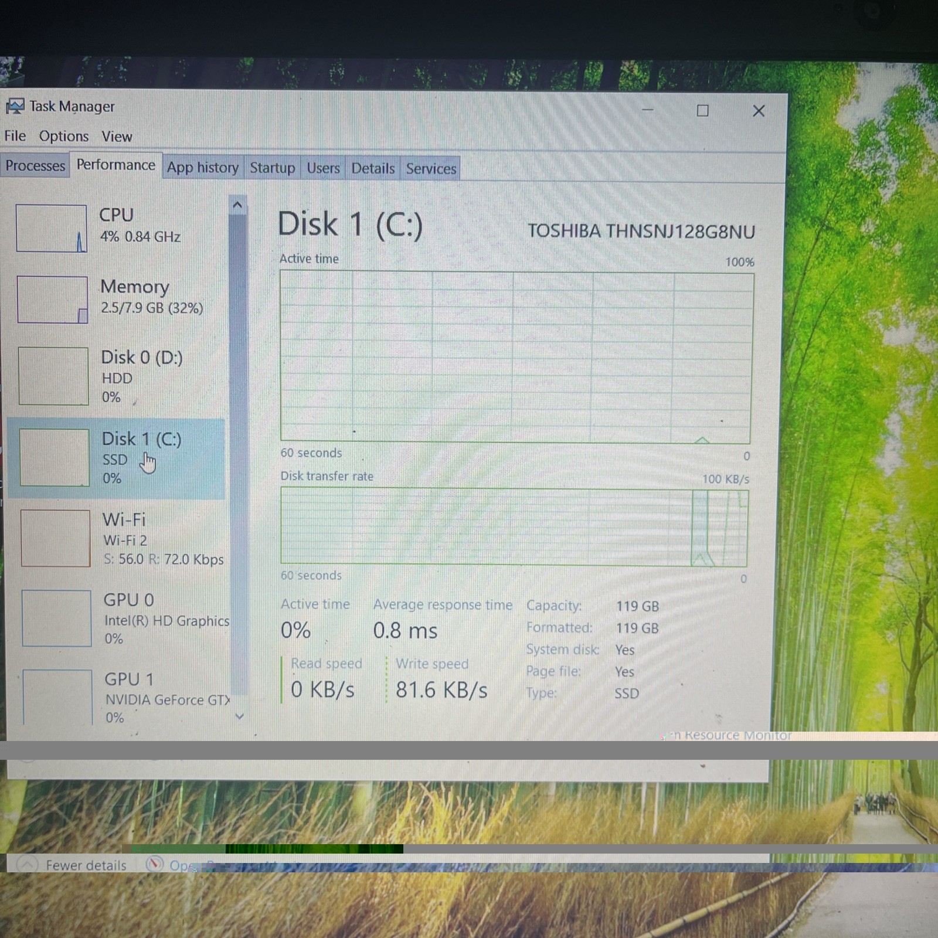This screenshot has width=938, height=938.
Task: Switch to the Users tab
Action: 323,168
